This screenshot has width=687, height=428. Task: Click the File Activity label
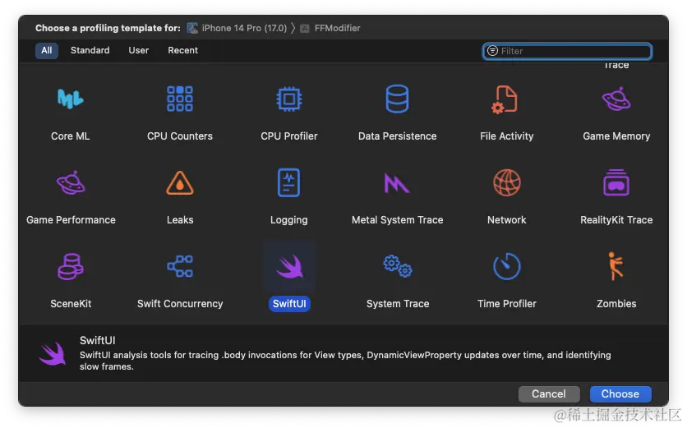click(x=506, y=136)
